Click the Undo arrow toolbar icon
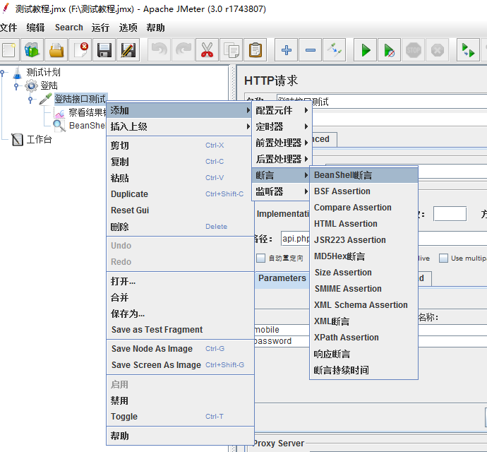 159,49
